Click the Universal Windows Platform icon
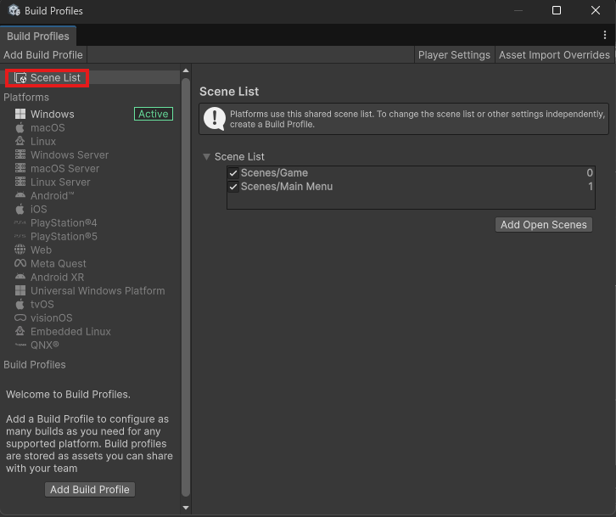Screen dimensions: 616x517 pyautogui.click(x=20, y=290)
